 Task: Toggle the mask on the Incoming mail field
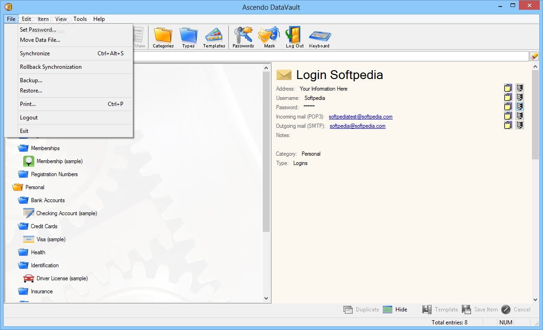tap(520, 116)
